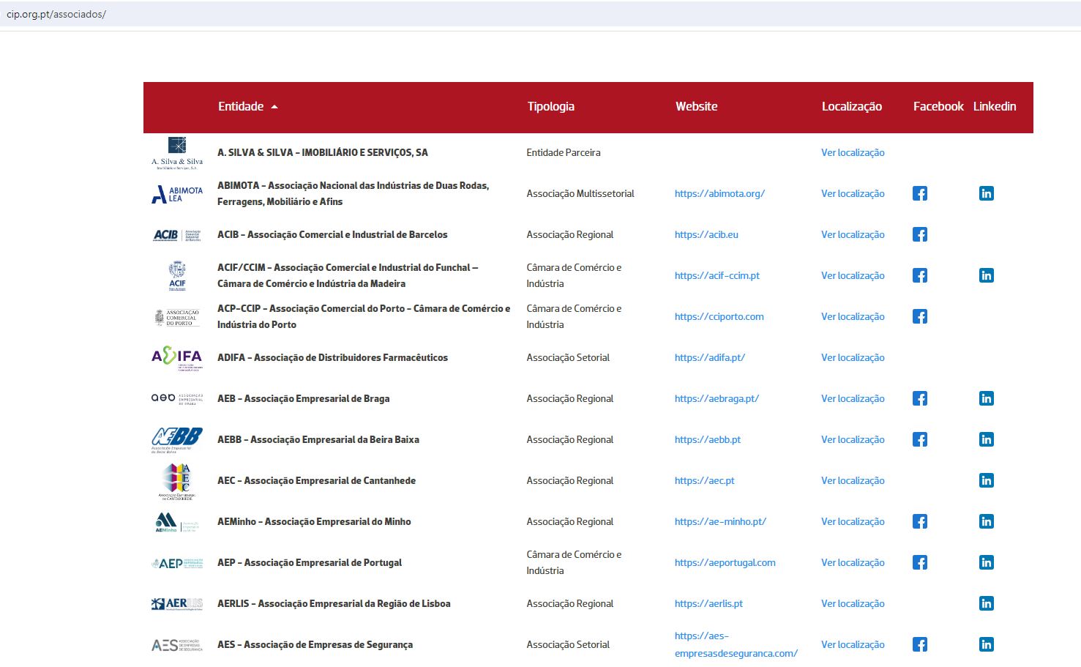Open the https://adifa.pt/ link

click(x=710, y=357)
